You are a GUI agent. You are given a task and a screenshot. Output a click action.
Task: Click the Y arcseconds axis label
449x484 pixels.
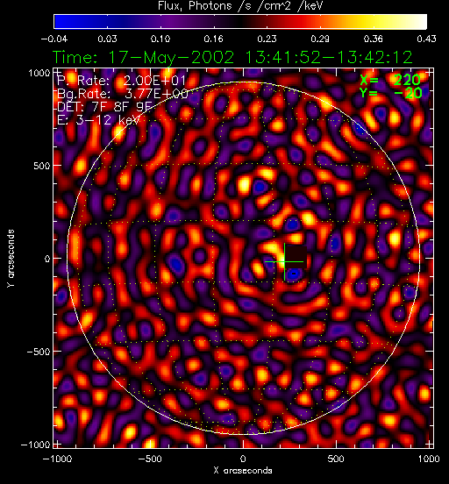coord(11,259)
